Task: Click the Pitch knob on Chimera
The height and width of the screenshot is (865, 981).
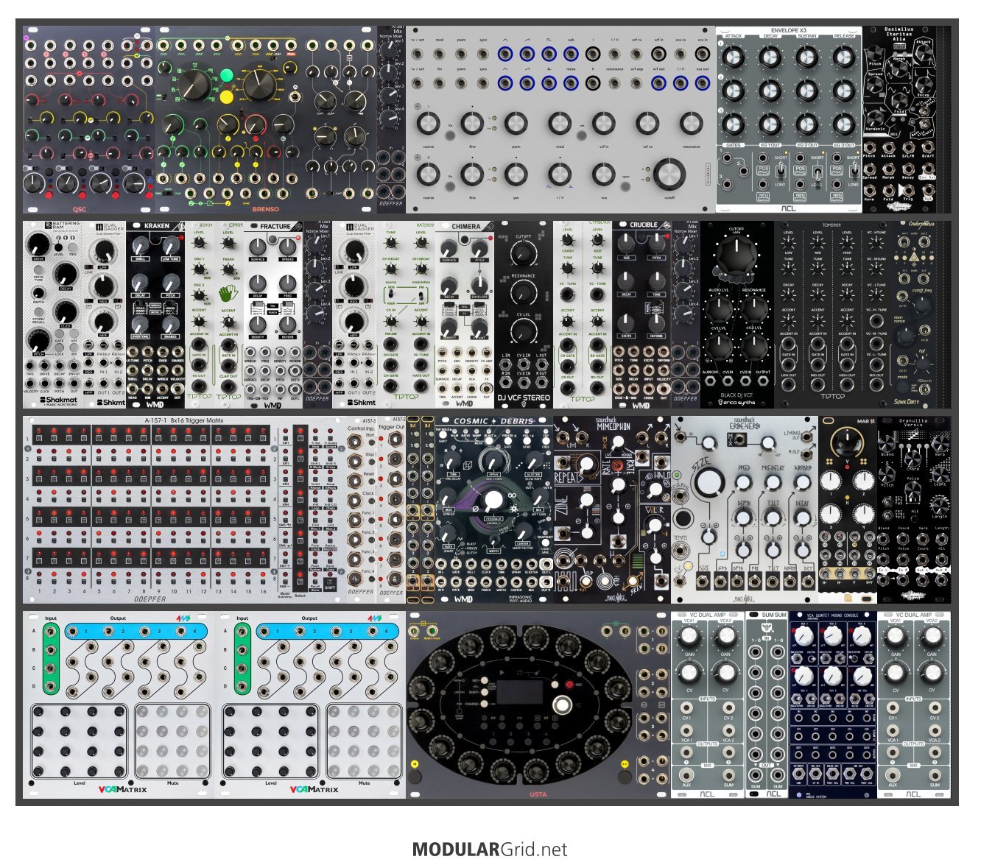Action: (479, 247)
